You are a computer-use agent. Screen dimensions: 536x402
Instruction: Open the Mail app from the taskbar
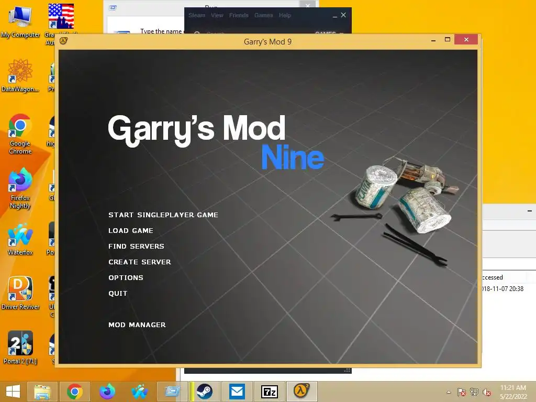point(237,392)
